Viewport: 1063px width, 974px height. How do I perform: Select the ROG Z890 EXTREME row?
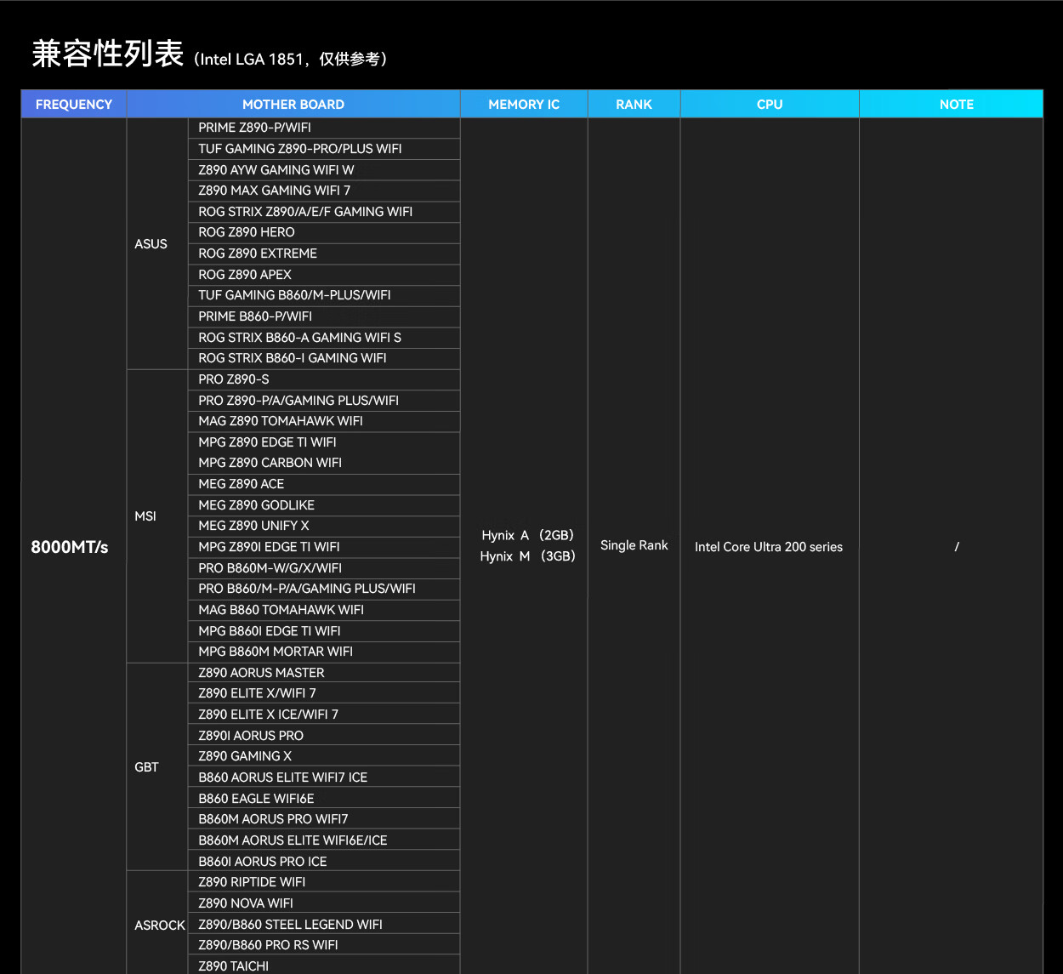click(324, 253)
